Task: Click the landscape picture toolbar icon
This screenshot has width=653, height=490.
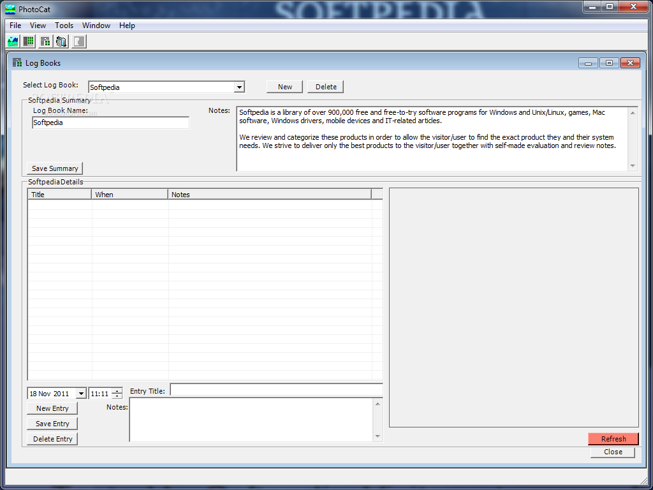Action: tap(13, 41)
